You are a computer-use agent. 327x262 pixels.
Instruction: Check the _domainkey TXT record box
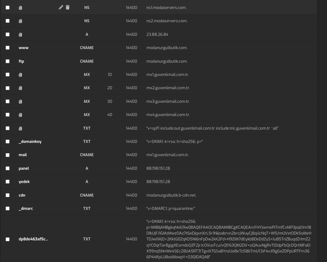click(x=7, y=142)
